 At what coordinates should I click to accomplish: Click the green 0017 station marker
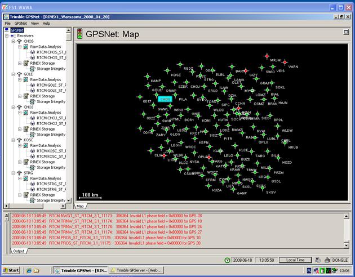coord(140,97)
